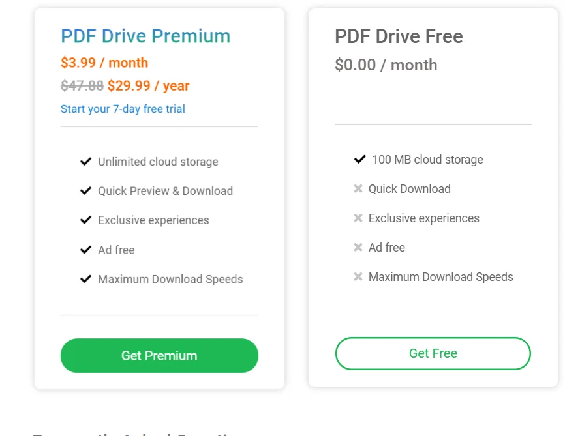Select the PDF Drive Free heading
Image resolution: width=580 pixels, height=436 pixels.
coord(399,36)
